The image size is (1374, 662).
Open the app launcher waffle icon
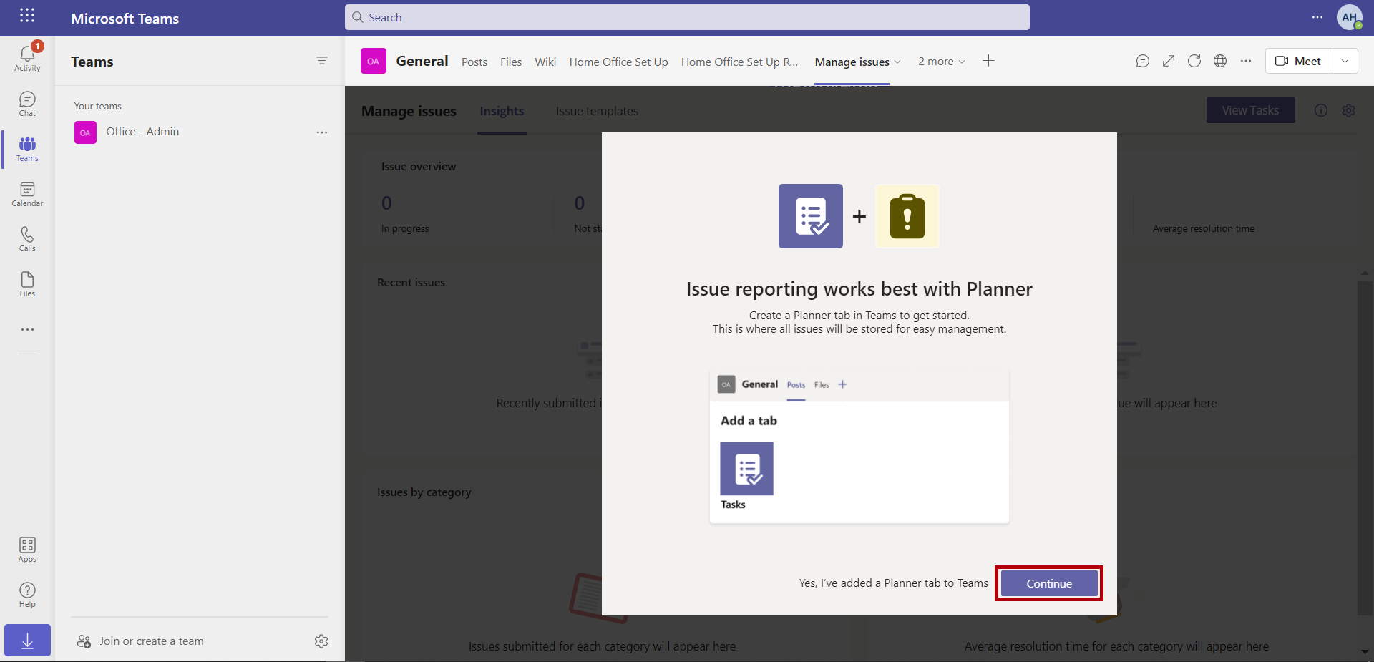(x=27, y=16)
